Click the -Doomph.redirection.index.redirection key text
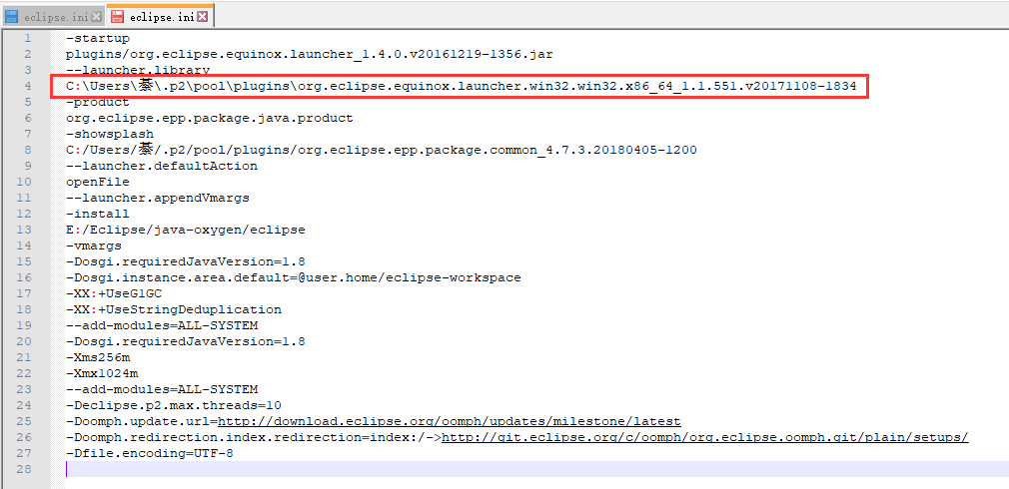The width and height of the screenshot is (1009, 489). pos(214,437)
